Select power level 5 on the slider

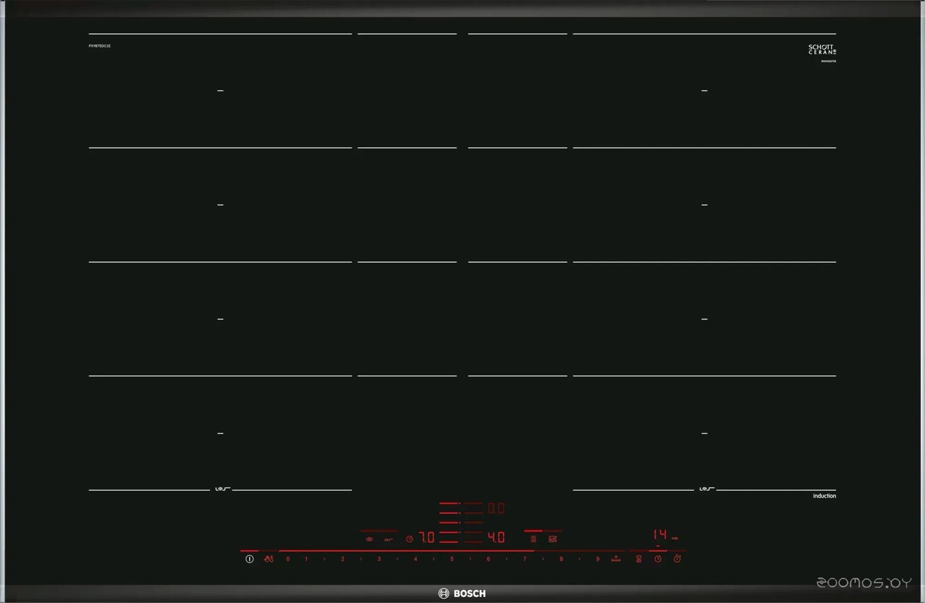pos(452,559)
